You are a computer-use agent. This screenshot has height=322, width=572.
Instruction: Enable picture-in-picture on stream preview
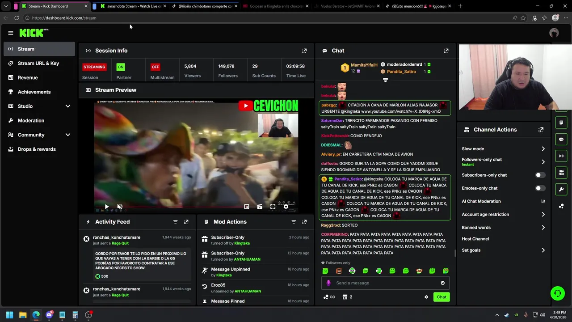point(247,207)
